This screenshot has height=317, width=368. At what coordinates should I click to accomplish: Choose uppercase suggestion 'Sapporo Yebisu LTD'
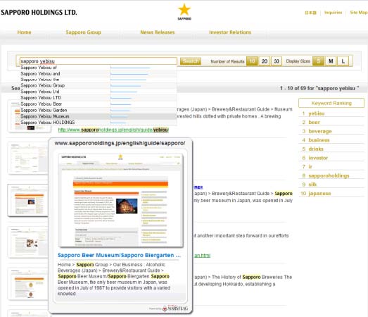click(99, 98)
